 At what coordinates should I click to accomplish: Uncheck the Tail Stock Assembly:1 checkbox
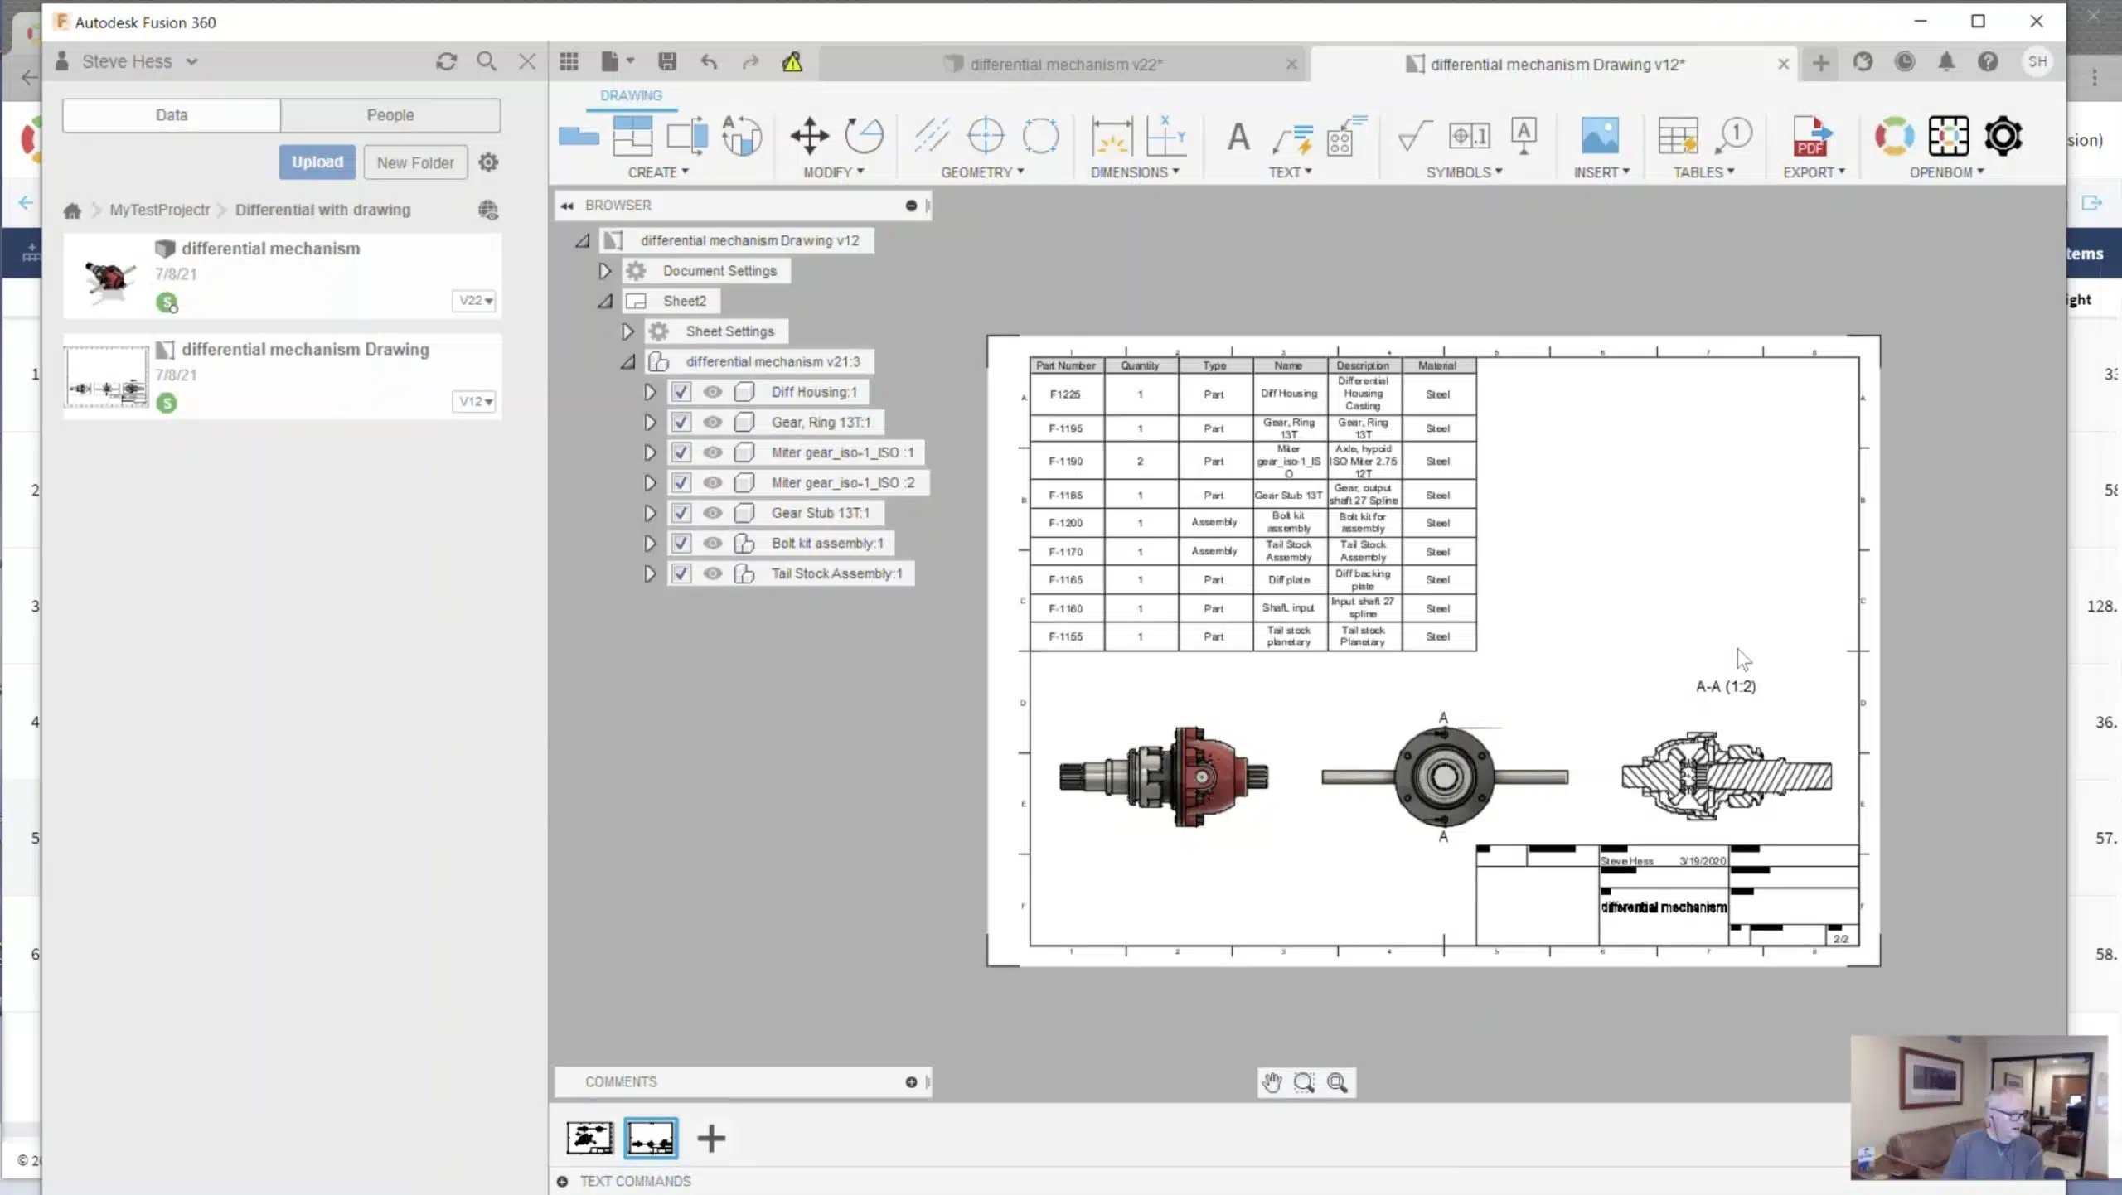[x=681, y=573]
